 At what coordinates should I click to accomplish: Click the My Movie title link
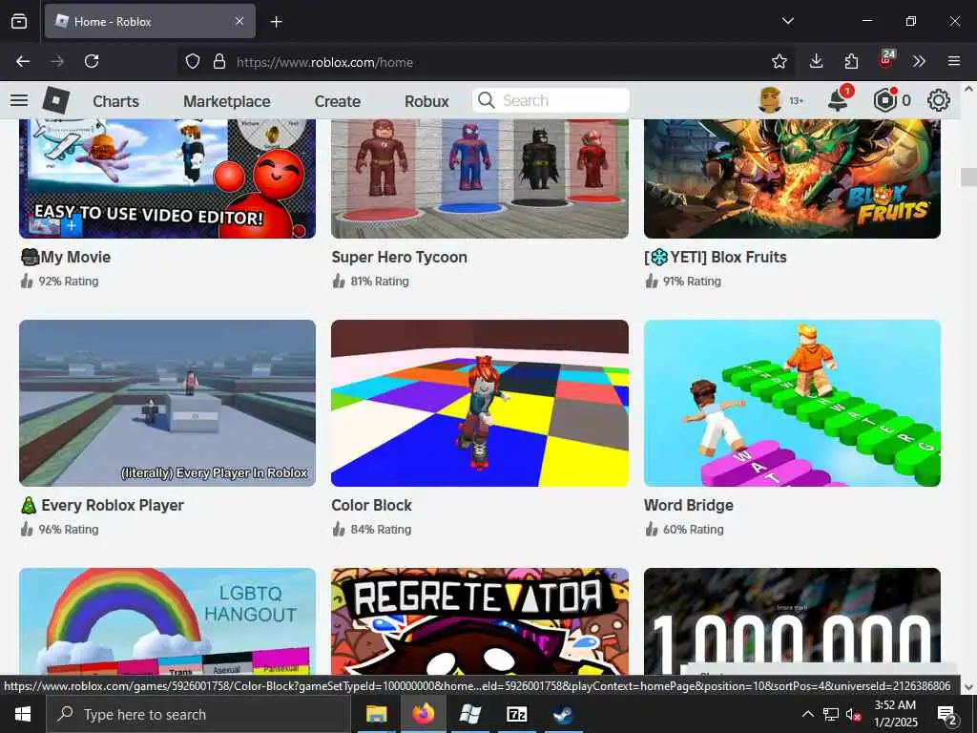(x=66, y=257)
